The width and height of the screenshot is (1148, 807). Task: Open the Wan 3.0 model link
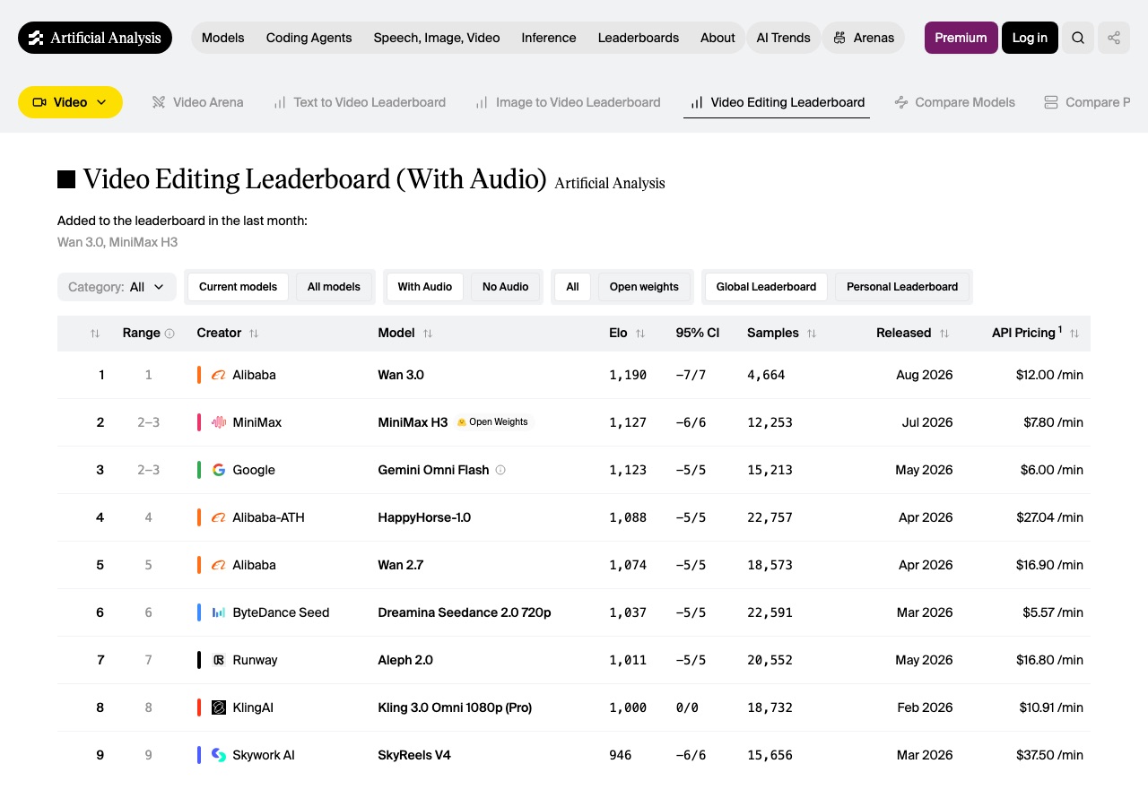click(x=401, y=375)
